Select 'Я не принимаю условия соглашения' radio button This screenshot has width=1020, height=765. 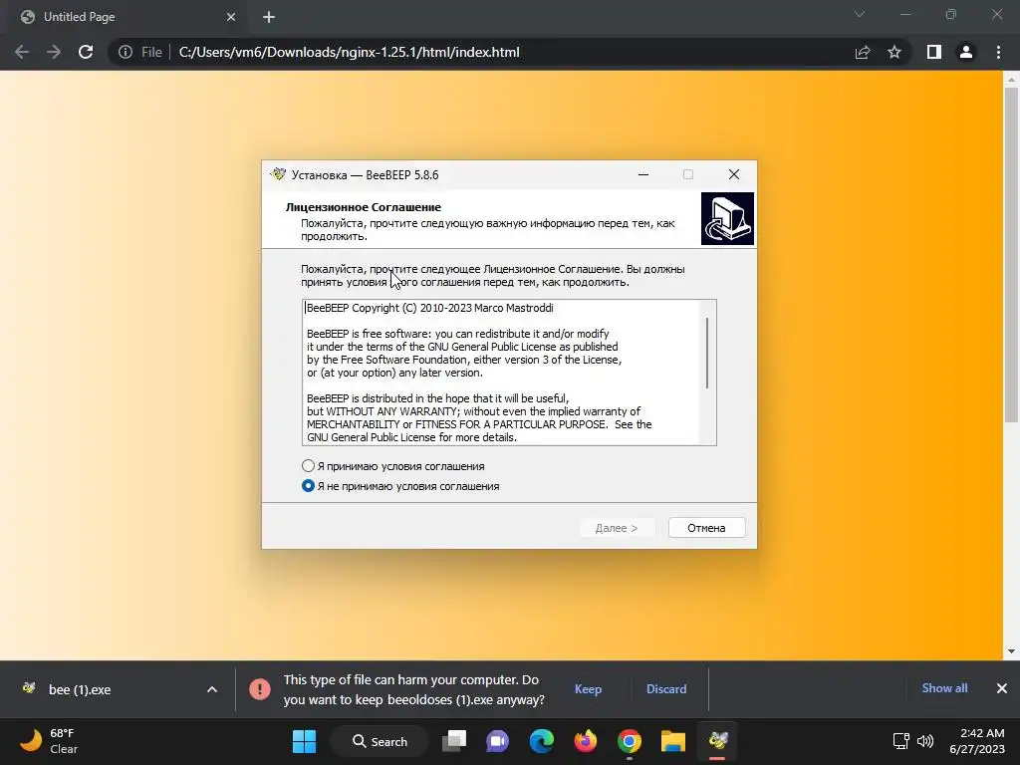309,486
